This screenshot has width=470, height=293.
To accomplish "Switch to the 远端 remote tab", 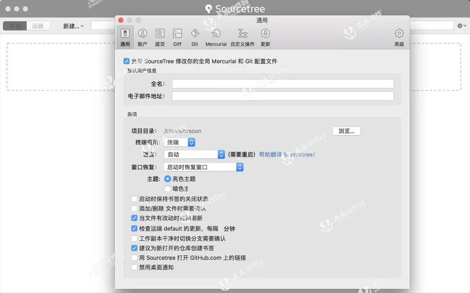I will (38, 26).
